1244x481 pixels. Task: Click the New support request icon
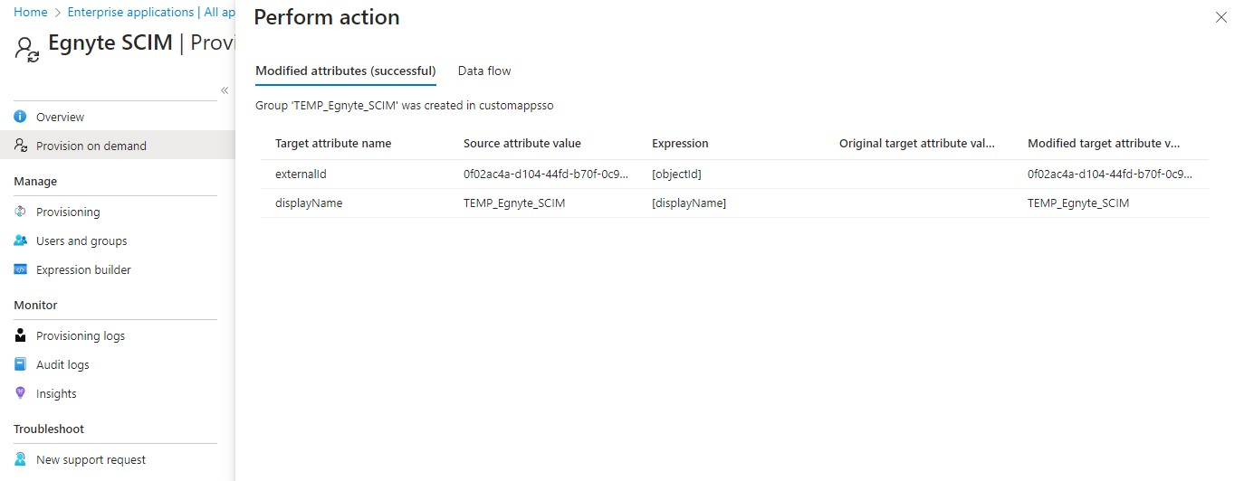[21, 459]
